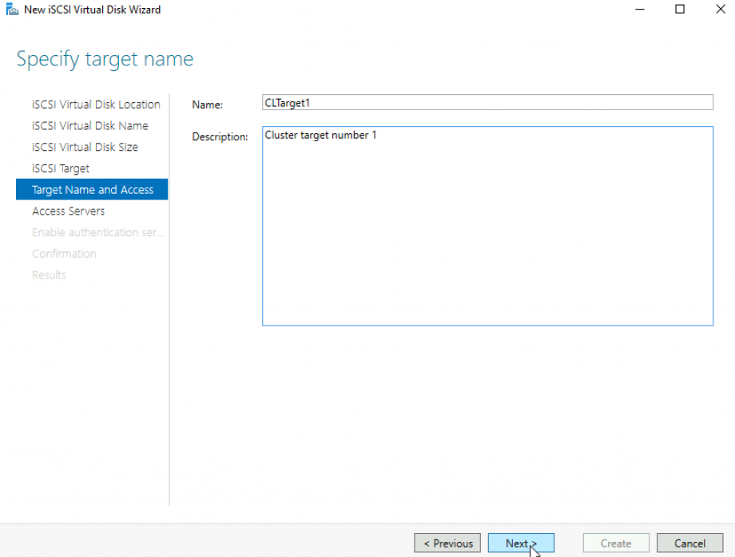
Task: Select the Access Servers step
Action: click(68, 211)
